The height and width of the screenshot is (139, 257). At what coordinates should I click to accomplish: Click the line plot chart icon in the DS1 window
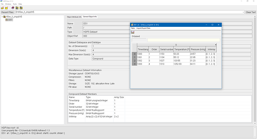coord(133,32)
